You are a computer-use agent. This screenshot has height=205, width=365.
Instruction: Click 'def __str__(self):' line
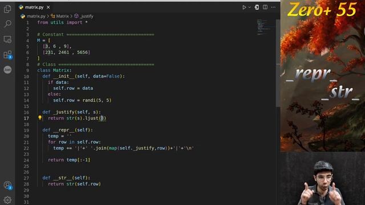pyautogui.click(x=66, y=178)
